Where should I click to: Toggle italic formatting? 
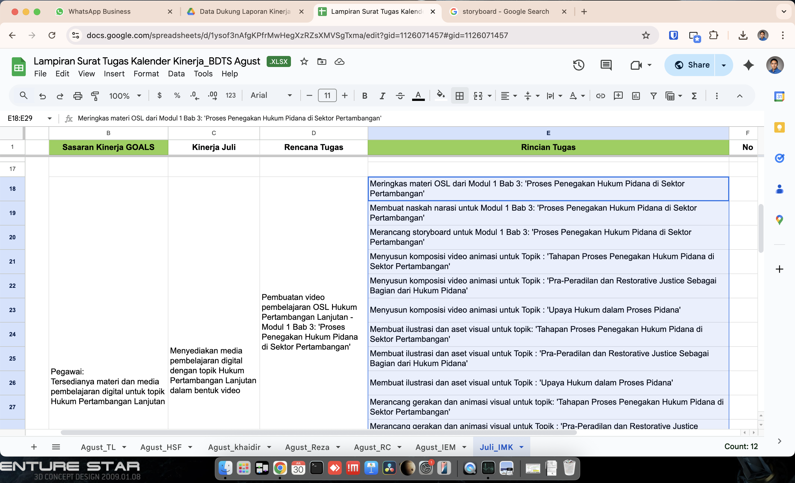pyautogui.click(x=382, y=96)
